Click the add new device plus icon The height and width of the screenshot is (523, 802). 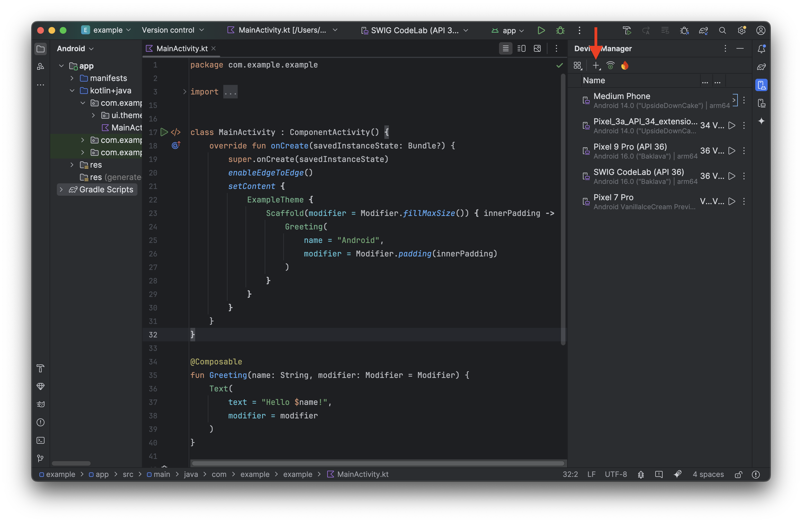tap(596, 65)
